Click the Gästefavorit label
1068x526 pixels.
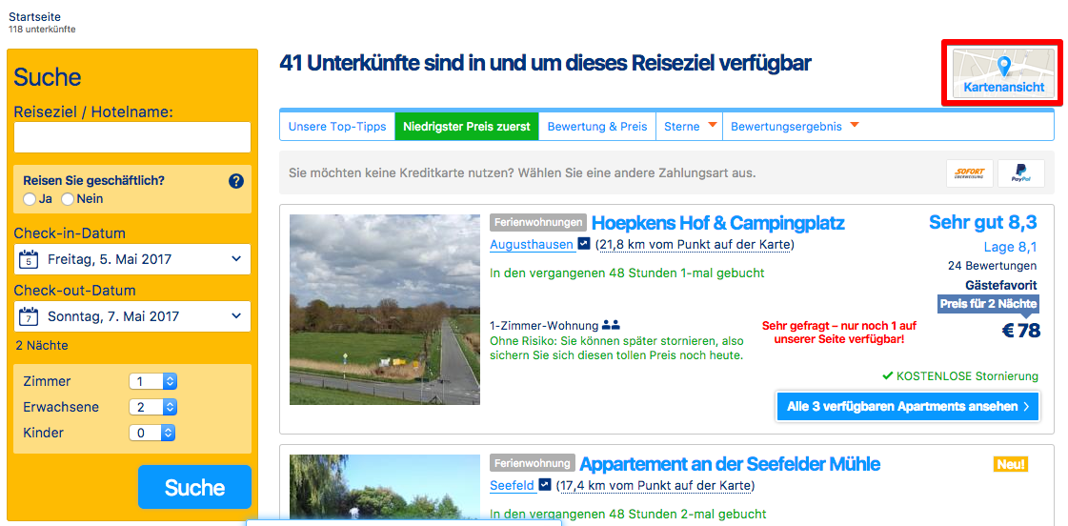click(x=1001, y=285)
